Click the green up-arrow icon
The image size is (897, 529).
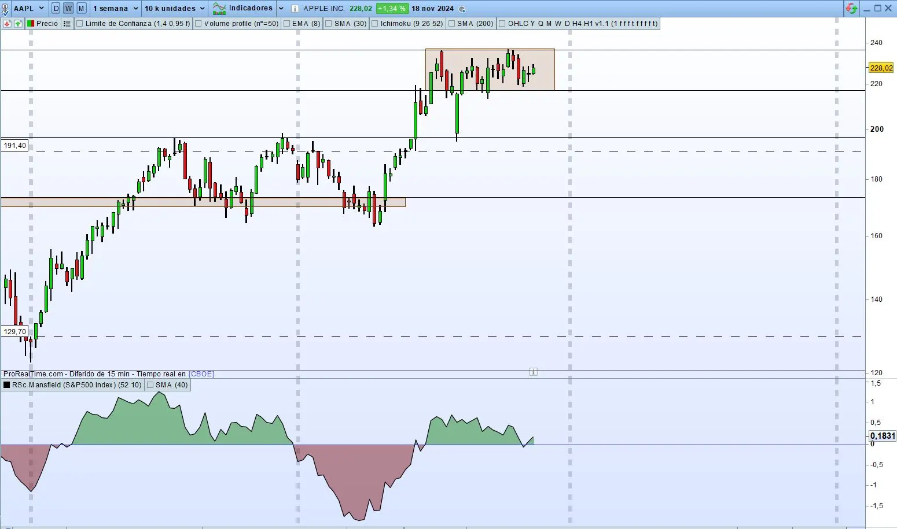(18, 24)
